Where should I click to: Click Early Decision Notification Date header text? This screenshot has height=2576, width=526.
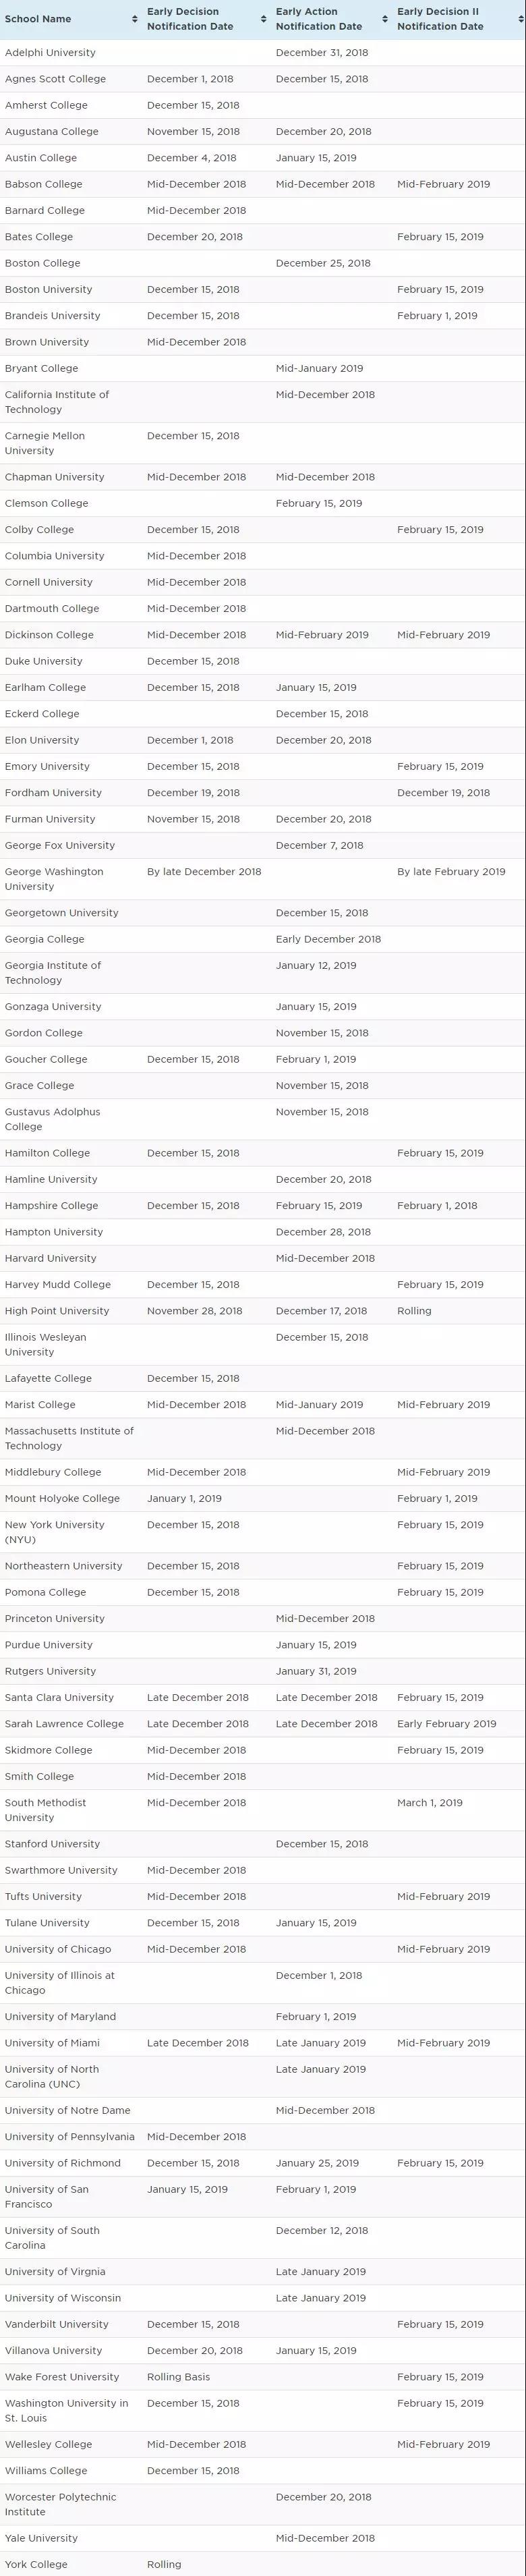[x=190, y=19]
